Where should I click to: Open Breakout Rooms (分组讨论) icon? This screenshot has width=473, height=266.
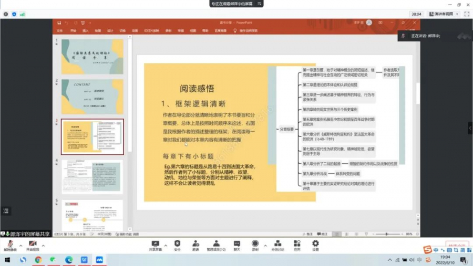[277, 244]
